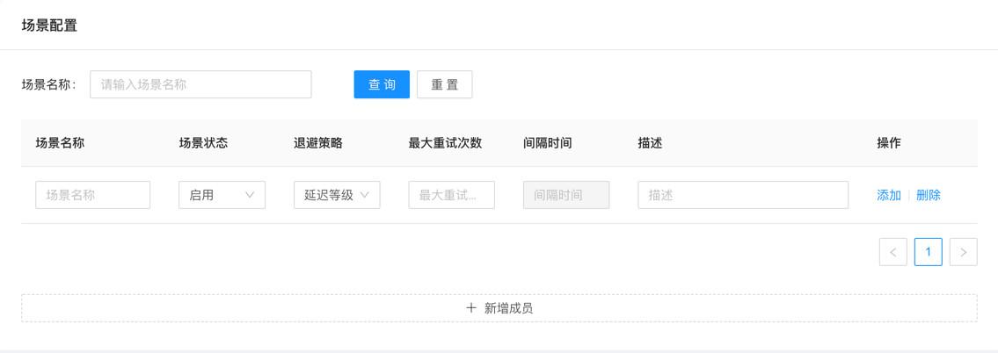Screen dimensions: 998x353
Task: Click the 添加 link in 操作 column
Action: [x=889, y=195]
